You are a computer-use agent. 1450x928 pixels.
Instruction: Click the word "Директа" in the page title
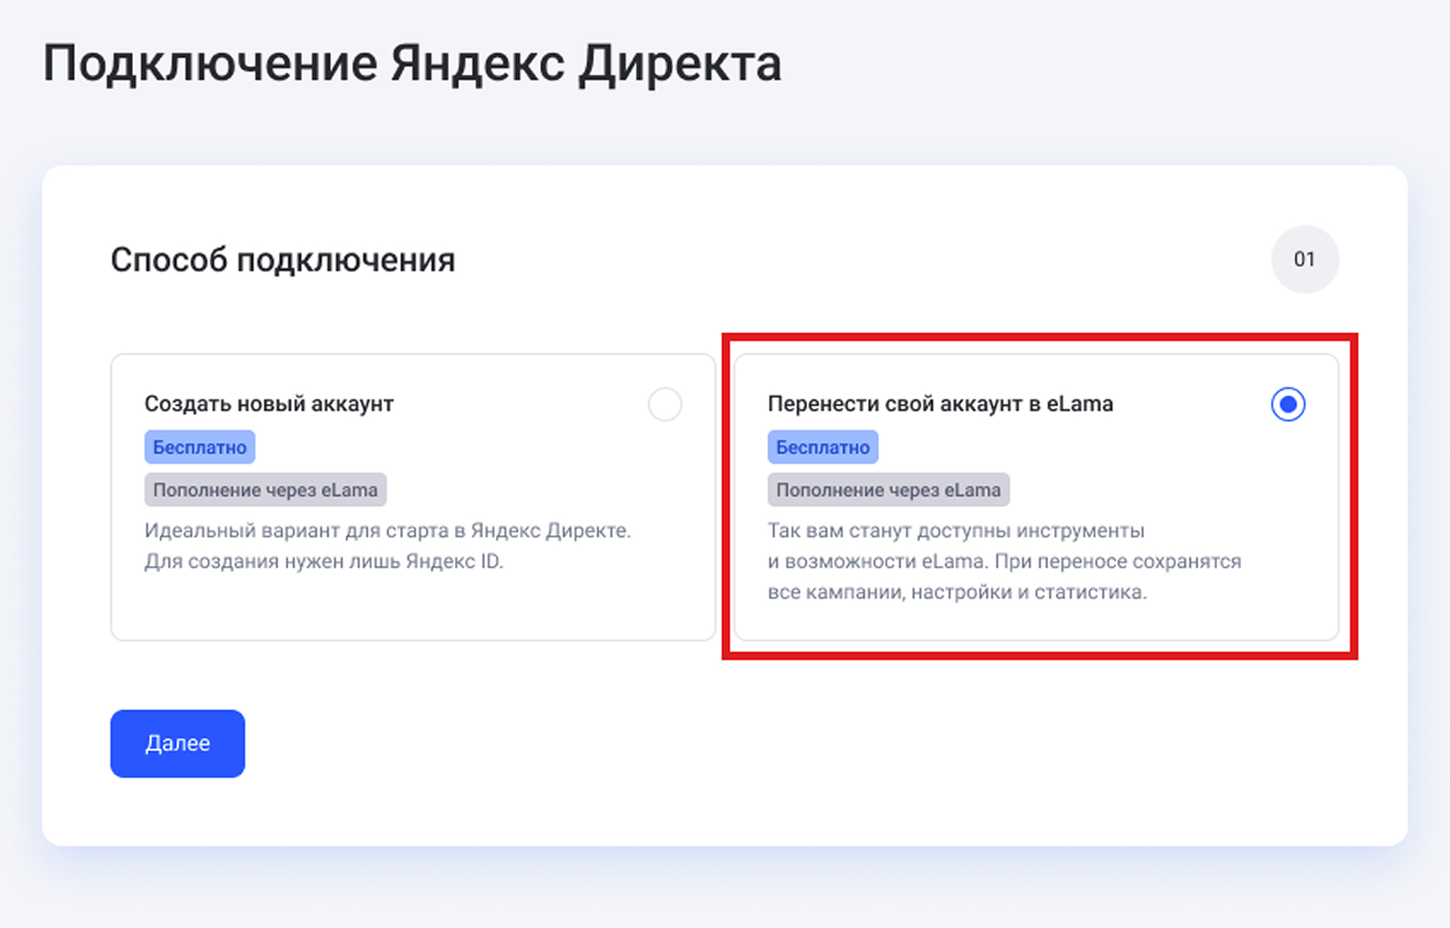pyautogui.click(x=680, y=63)
